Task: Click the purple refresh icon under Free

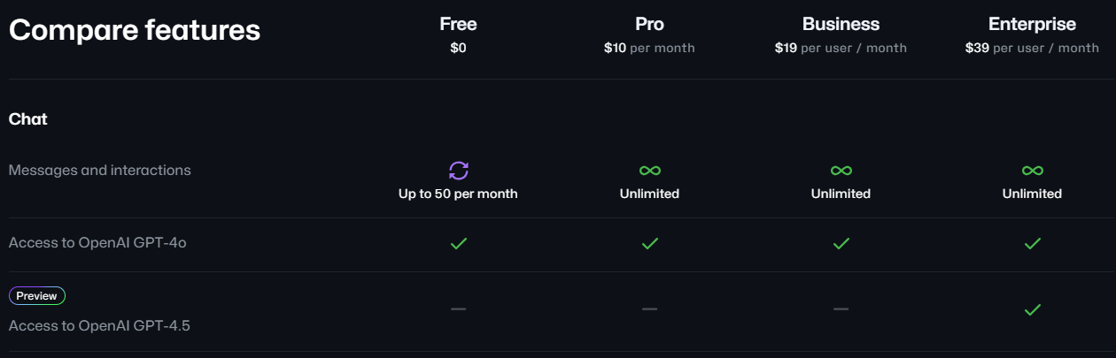Action: pyautogui.click(x=458, y=171)
